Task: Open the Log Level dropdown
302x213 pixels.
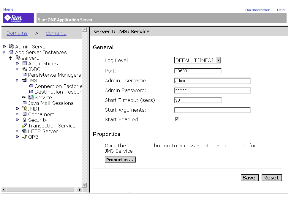Action: click(218, 60)
